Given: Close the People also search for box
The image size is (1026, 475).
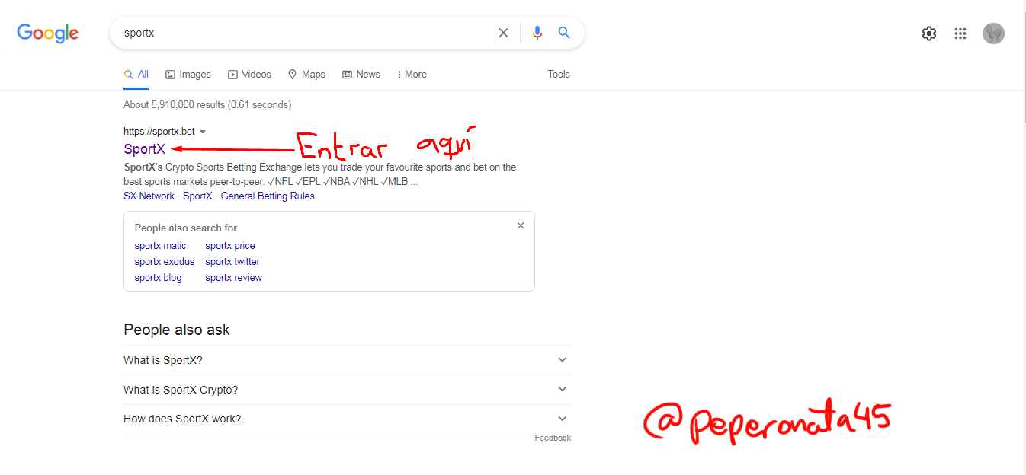Looking at the screenshot, I should [521, 226].
